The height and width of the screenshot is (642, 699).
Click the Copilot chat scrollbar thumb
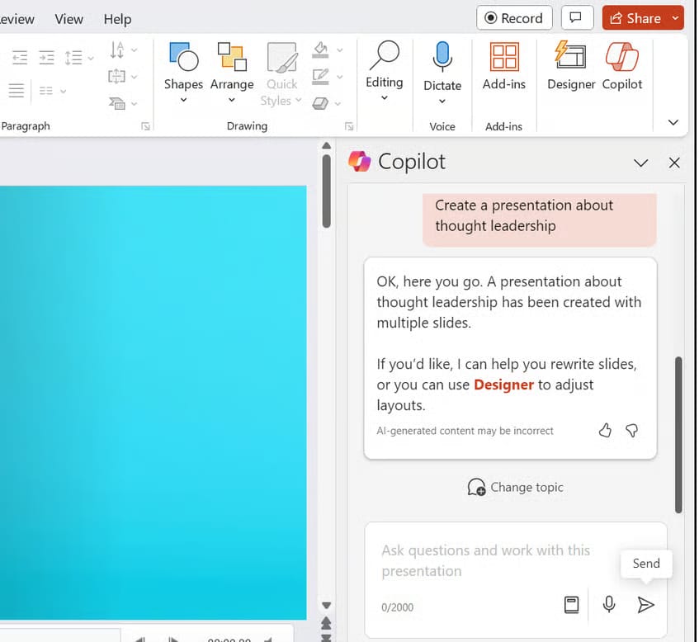(x=678, y=435)
